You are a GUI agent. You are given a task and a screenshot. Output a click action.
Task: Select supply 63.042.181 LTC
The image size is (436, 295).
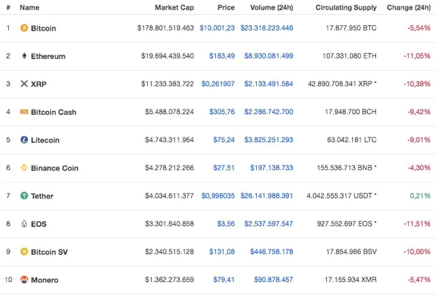tap(352, 140)
